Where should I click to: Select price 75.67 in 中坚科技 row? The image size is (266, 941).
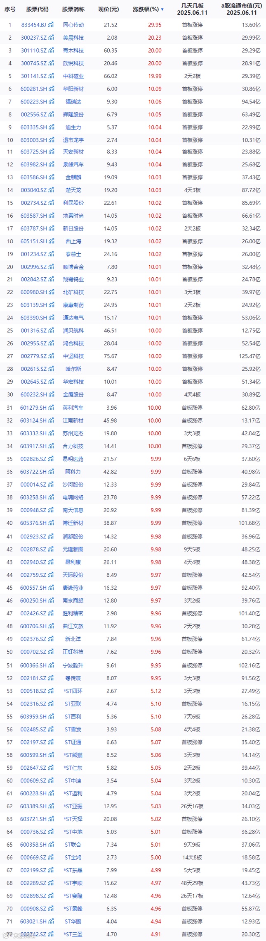click(x=111, y=356)
